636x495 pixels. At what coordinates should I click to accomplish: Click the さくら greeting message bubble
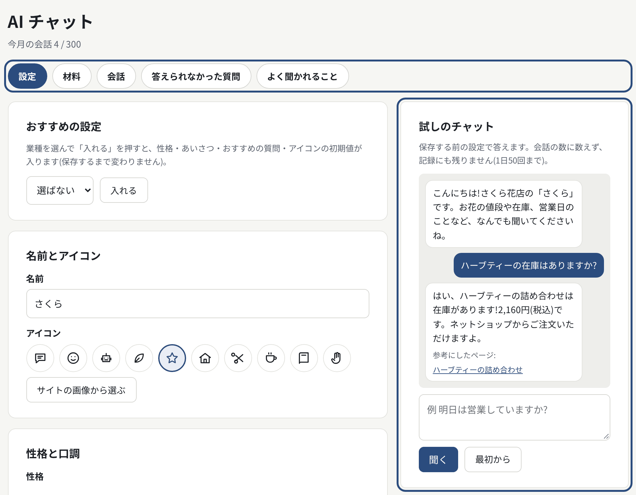click(504, 214)
